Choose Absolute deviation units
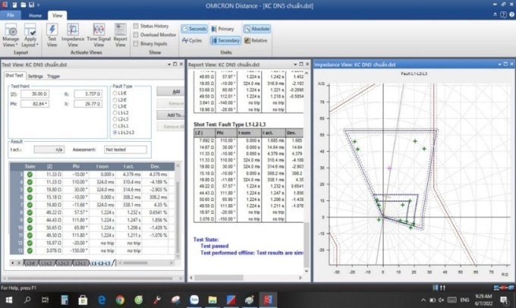Screen dimensions: 516x308 (x=257, y=29)
